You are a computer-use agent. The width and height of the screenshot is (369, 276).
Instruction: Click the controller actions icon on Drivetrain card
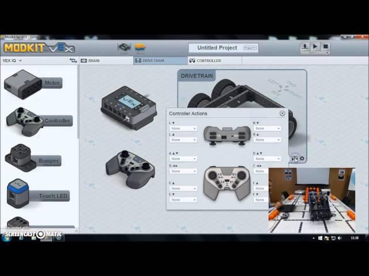point(295,159)
